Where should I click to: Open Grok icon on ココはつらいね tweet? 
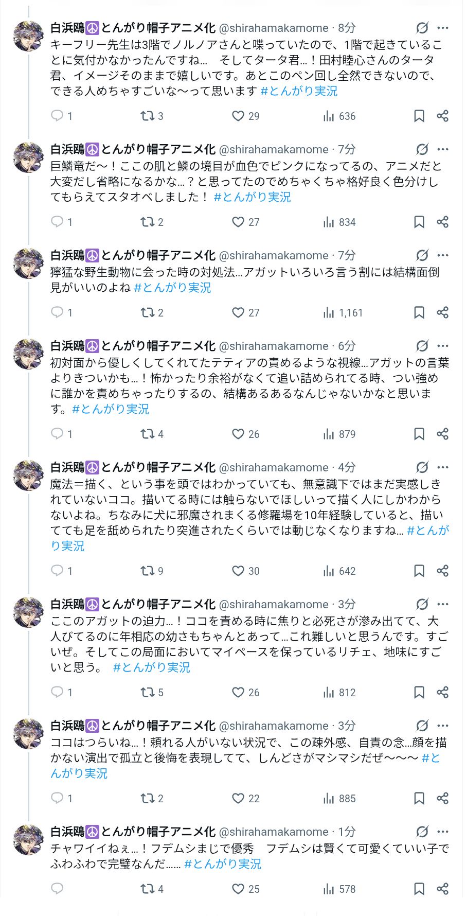422,726
